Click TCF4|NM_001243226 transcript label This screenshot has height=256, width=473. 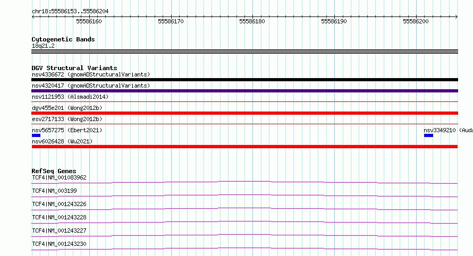point(59,204)
